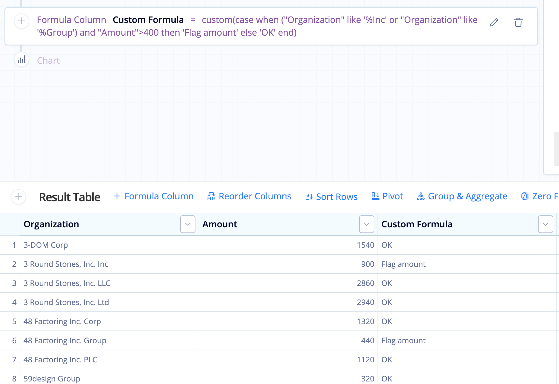559x384 pixels.
Task: Click the amount value 900
Action: 368,264
